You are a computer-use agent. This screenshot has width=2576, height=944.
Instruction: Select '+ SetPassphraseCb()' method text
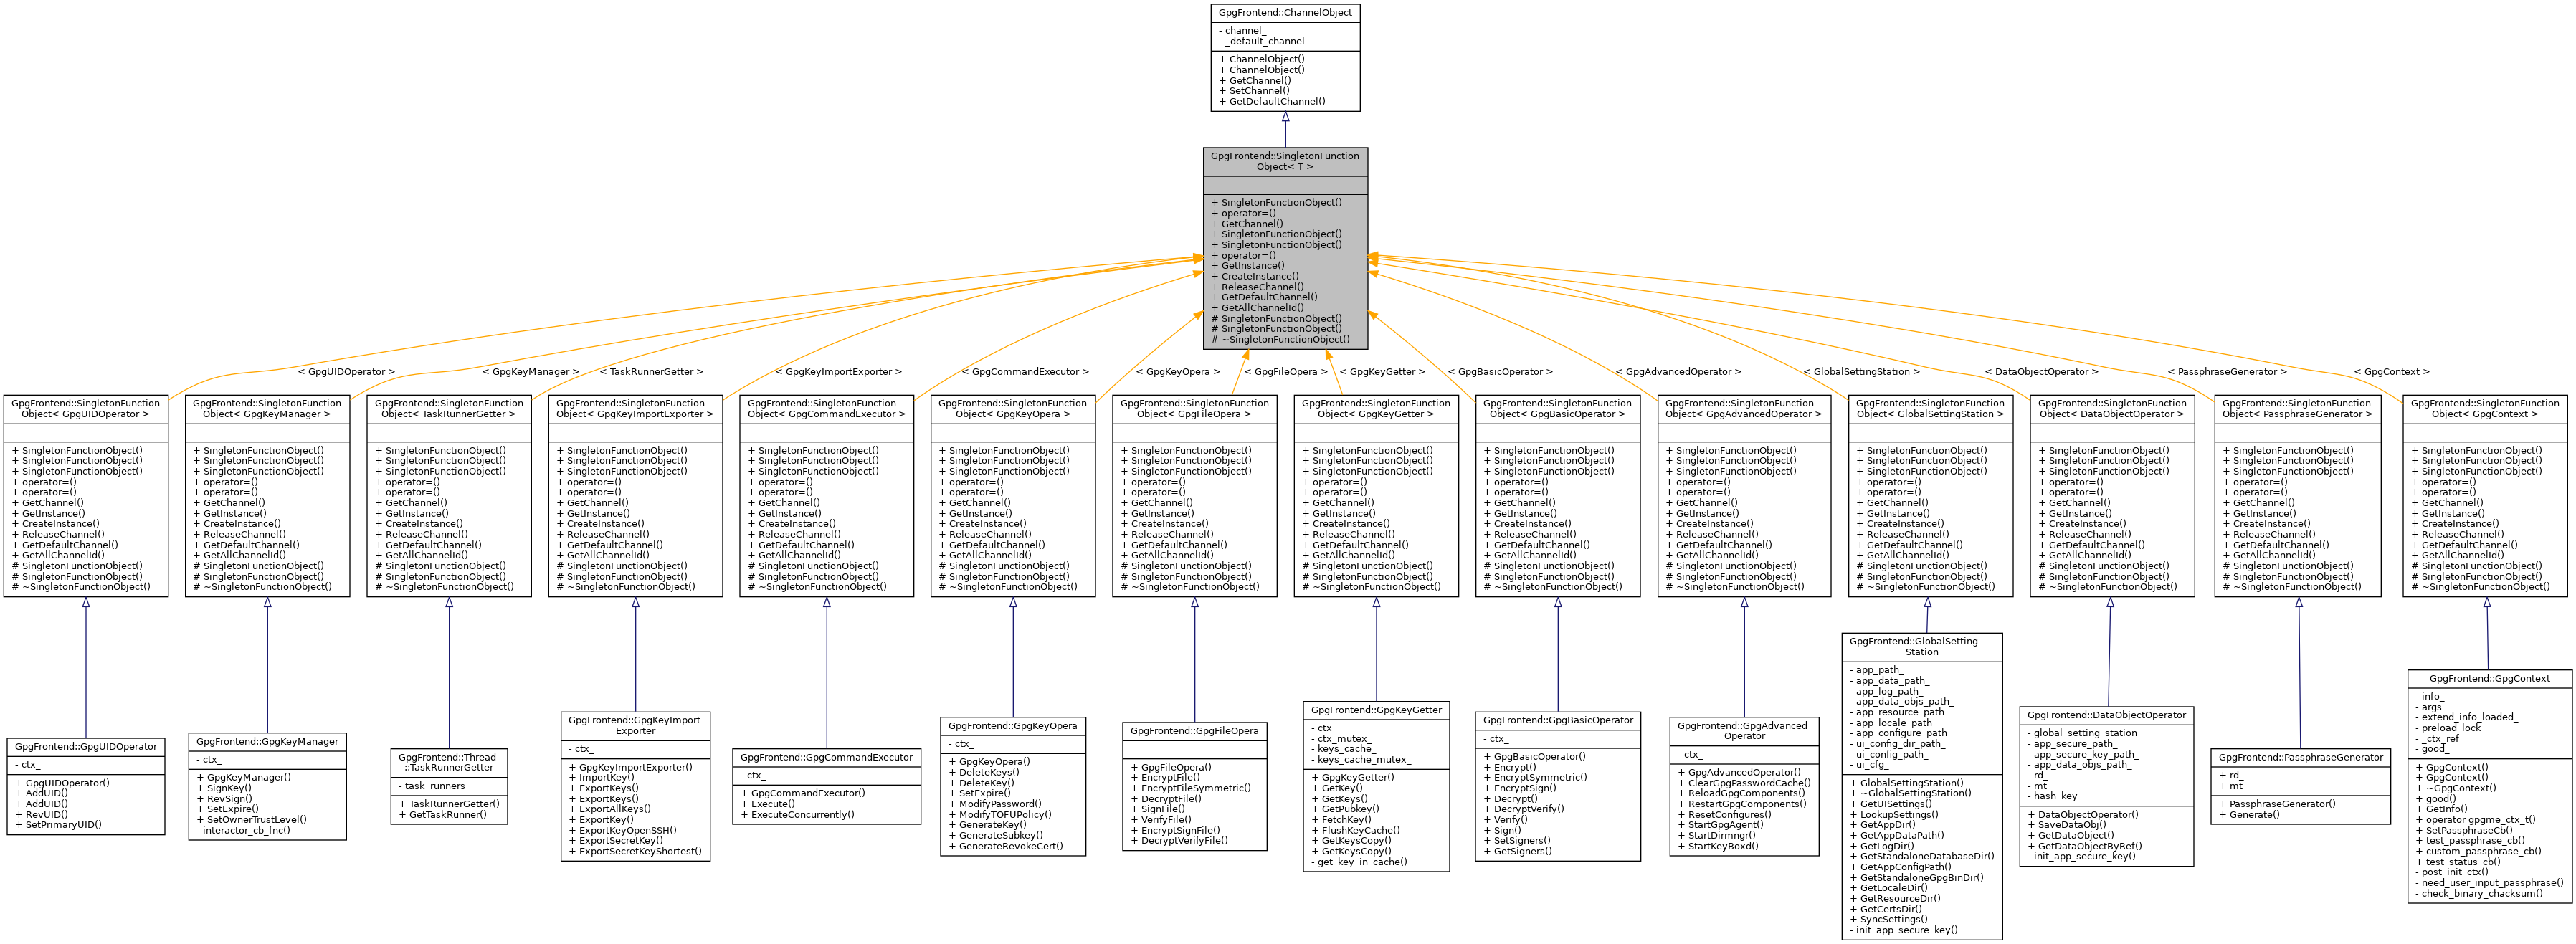coord(2464,831)
